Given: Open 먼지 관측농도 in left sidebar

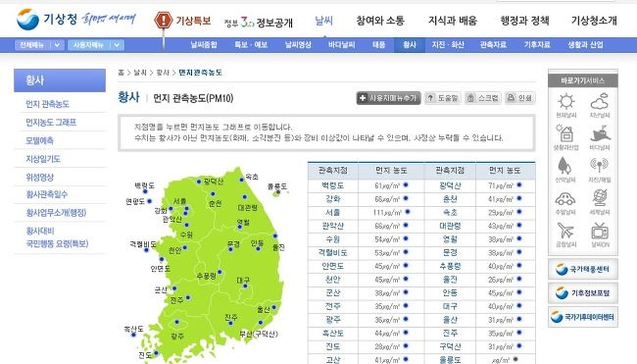Looking at the screenshot, I should (x=48, y=104).
